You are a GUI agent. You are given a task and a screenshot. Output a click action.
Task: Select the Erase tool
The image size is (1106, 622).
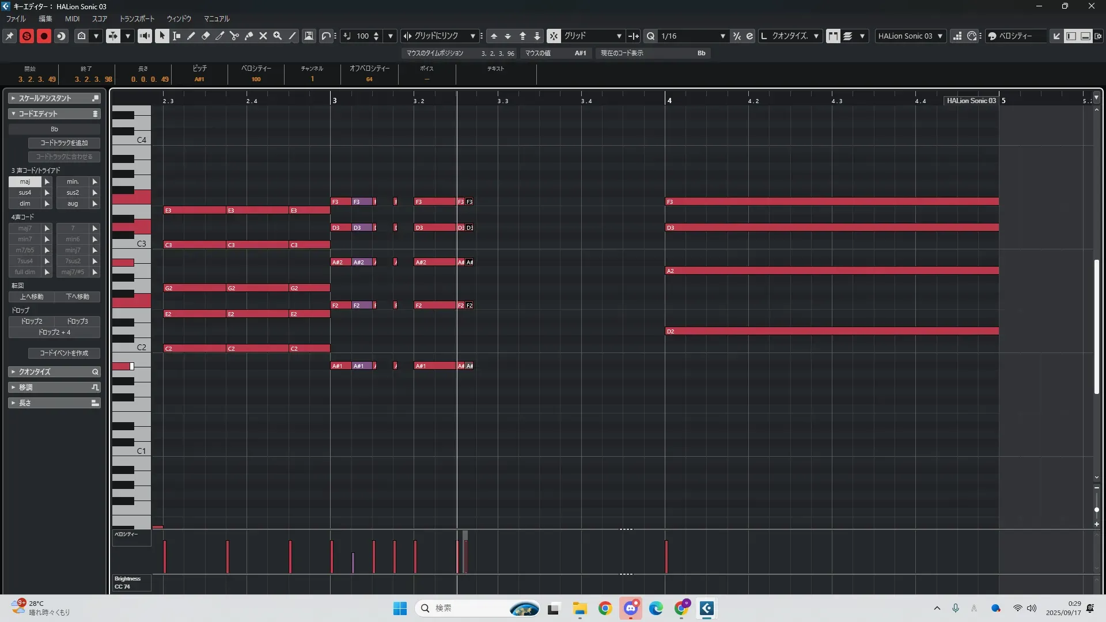[x=206, y=36]
